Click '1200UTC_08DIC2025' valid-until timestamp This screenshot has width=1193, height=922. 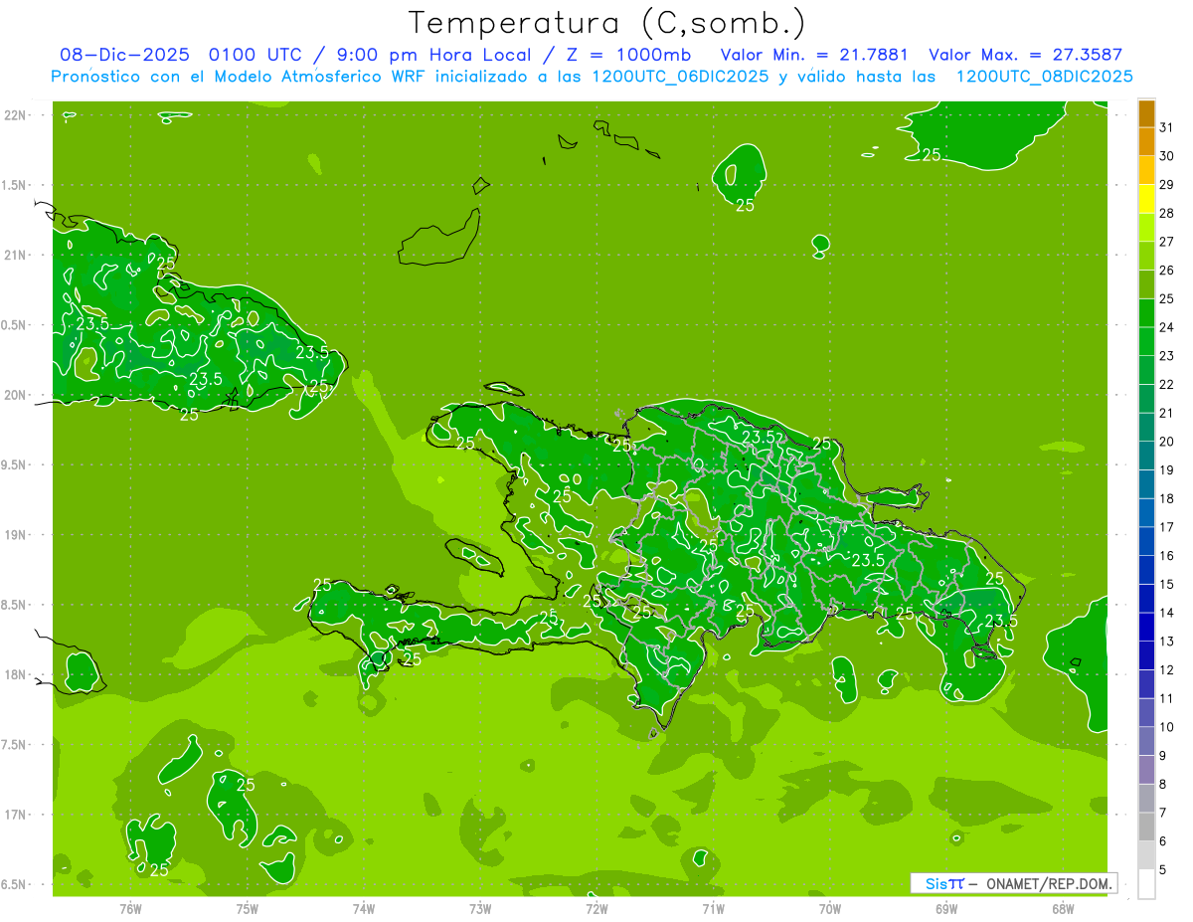1044,77
